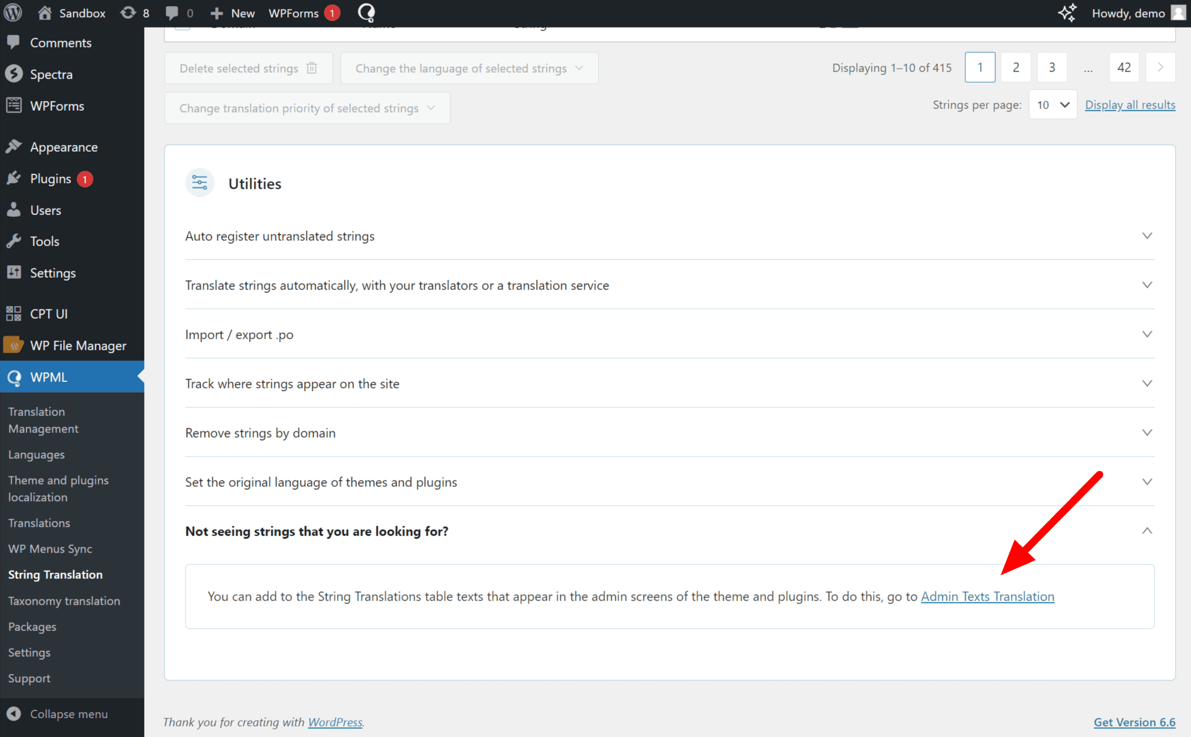Screen dimensions: 1191x737
Task: Open CPT UI sidebar item
Action: (49, 314)
